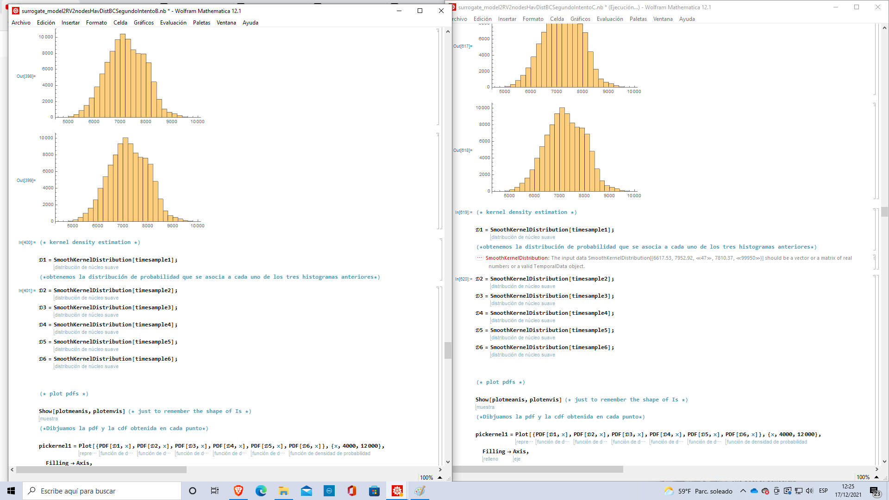The image size is (889, 500).
Task: Open the Meet Now camera tray icon
Action: 776,491
